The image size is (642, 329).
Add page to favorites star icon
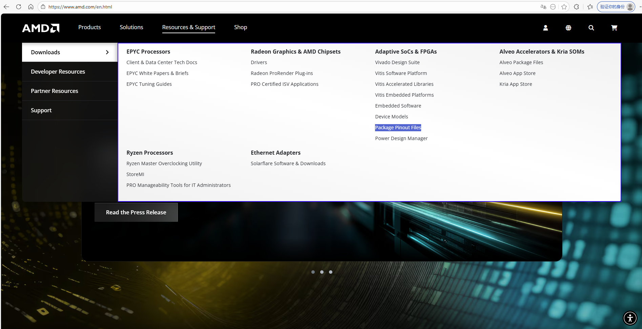click(564, 7)
